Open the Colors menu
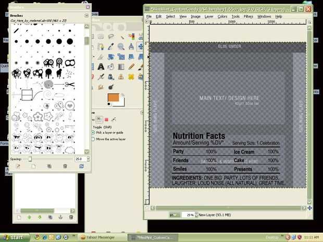 coord(222,17)
